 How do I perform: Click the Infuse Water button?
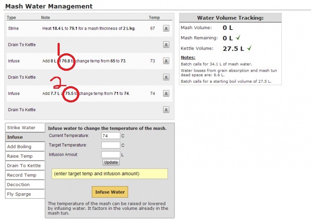coord(110,192)
